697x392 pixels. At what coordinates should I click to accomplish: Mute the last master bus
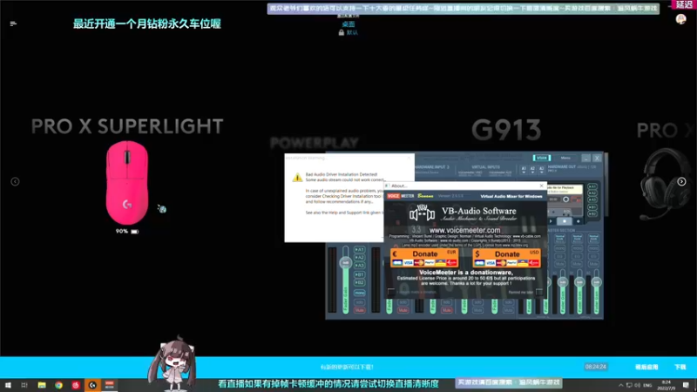pyautogui.click(x=593, y=264)
